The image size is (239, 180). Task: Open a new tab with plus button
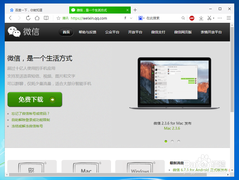click(135, 10)
